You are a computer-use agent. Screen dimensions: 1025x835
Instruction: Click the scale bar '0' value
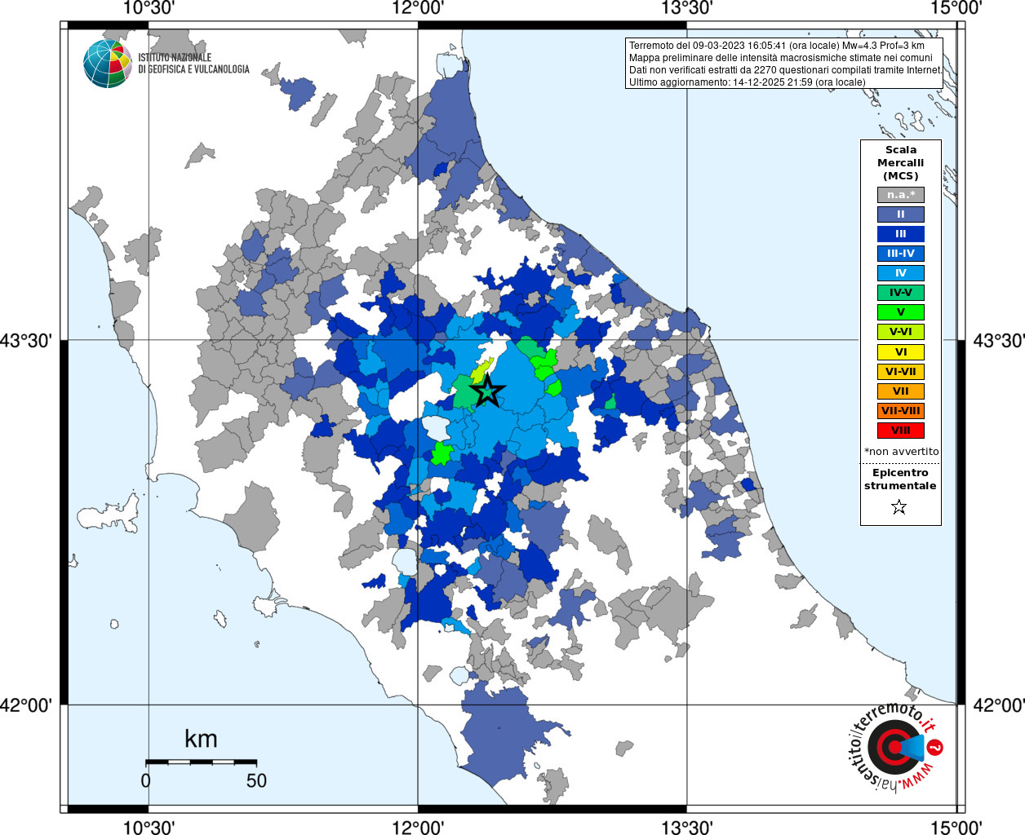[x=146, y=781]
